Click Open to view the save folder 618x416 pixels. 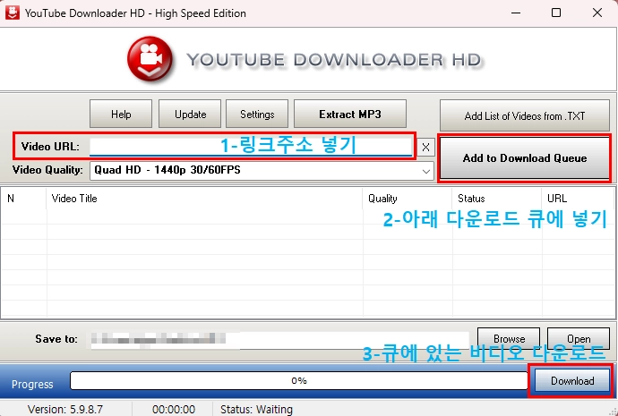(579, 339)
